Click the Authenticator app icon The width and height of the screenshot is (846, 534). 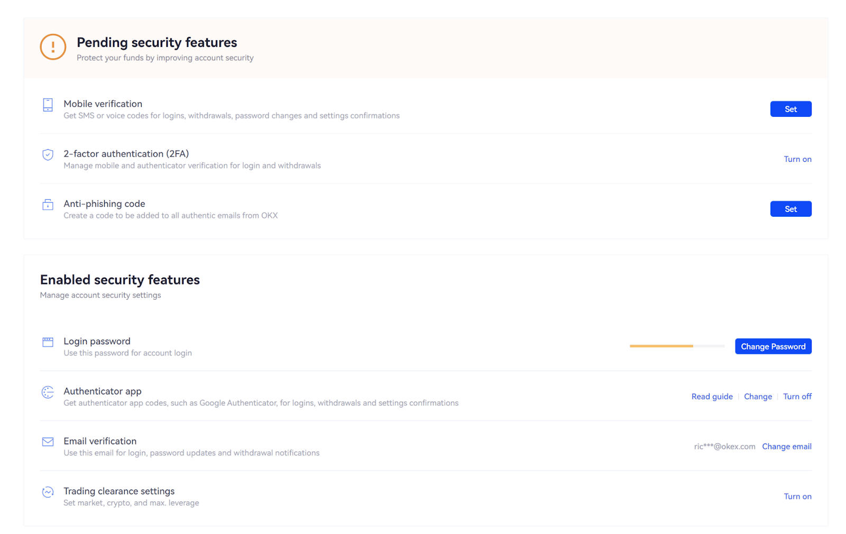pyautogui.click(x=48, y=392)
